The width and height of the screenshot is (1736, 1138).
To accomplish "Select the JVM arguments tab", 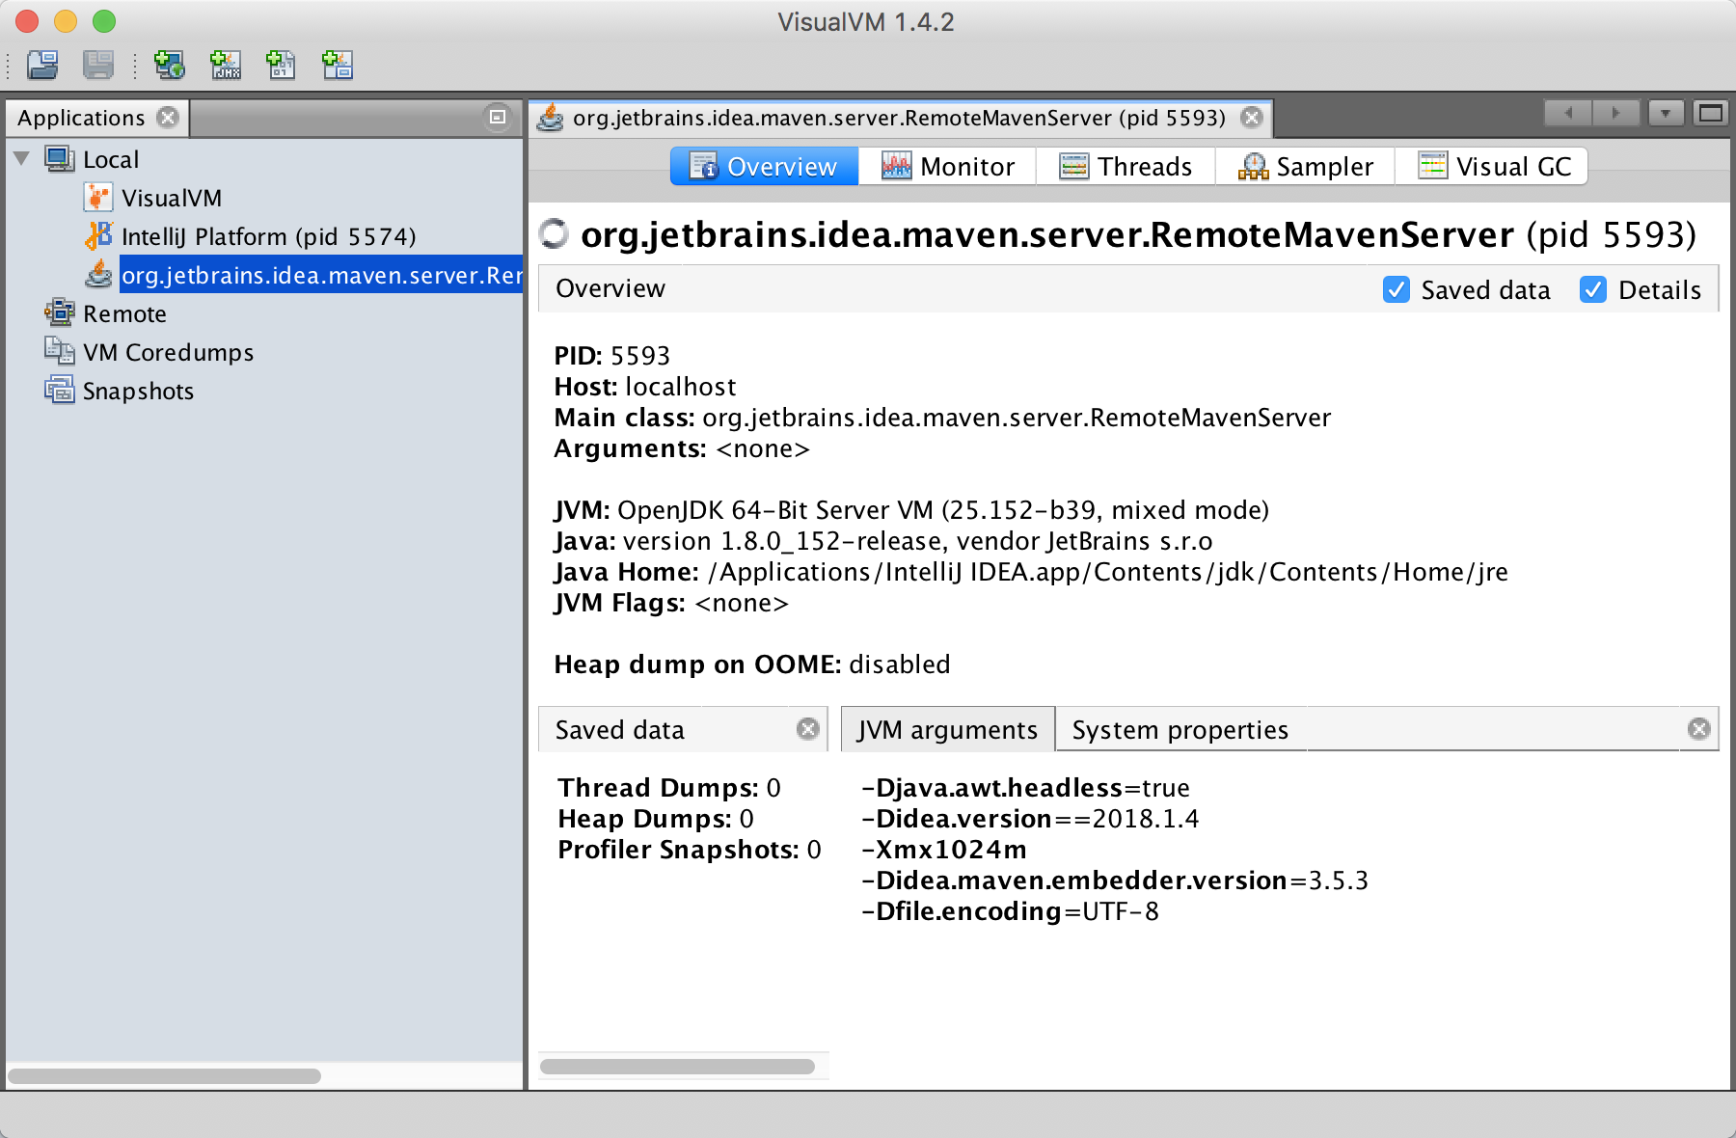I will (948, 730).
